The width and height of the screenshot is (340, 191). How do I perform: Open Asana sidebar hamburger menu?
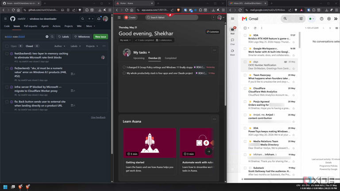click(119, 17)
